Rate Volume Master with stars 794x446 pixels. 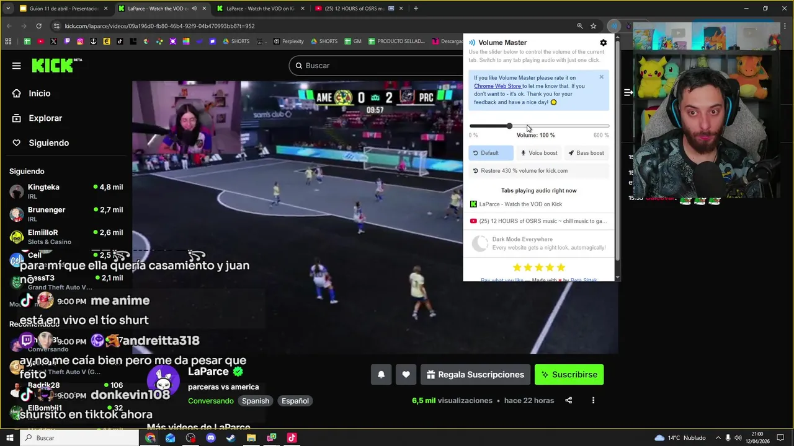pos(538,268)
